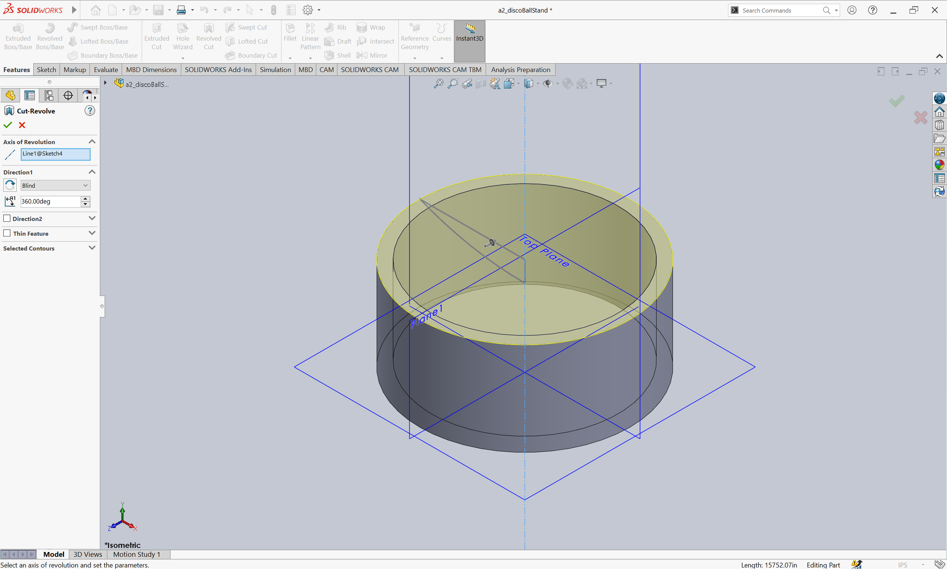Open File Explorer in task pane

(x=939, y=138)
